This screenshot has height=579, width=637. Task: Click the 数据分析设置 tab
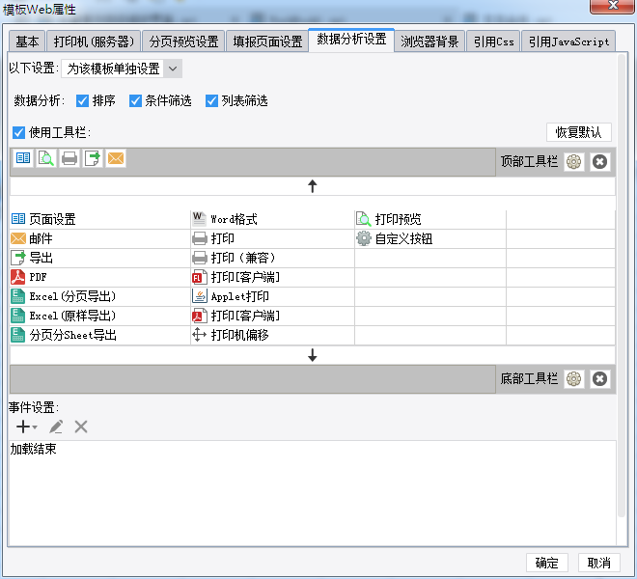pyautogui.click(x=351, y=40)
